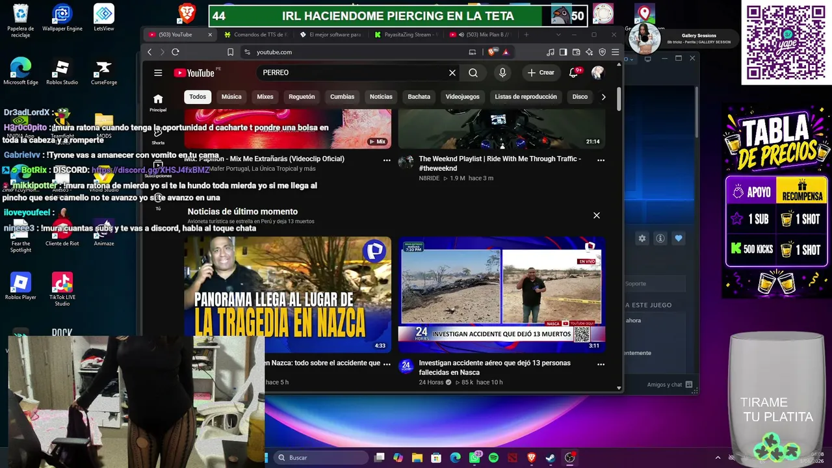832x468 pixels.
Task: Clear the PERREO search text
Action: [452, 73]
